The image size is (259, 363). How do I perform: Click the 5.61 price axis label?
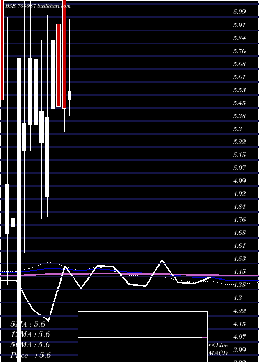coord(239,77)
